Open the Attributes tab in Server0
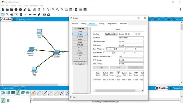Image resolution: width=183 pixels, height=103 pixels. pyautogui.click(x=123, y=23)
